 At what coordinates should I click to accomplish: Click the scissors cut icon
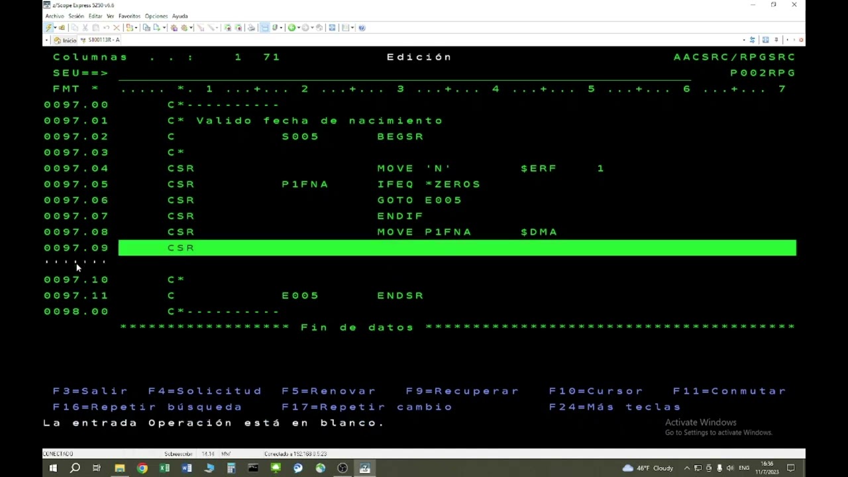click(x=85, y=28)
